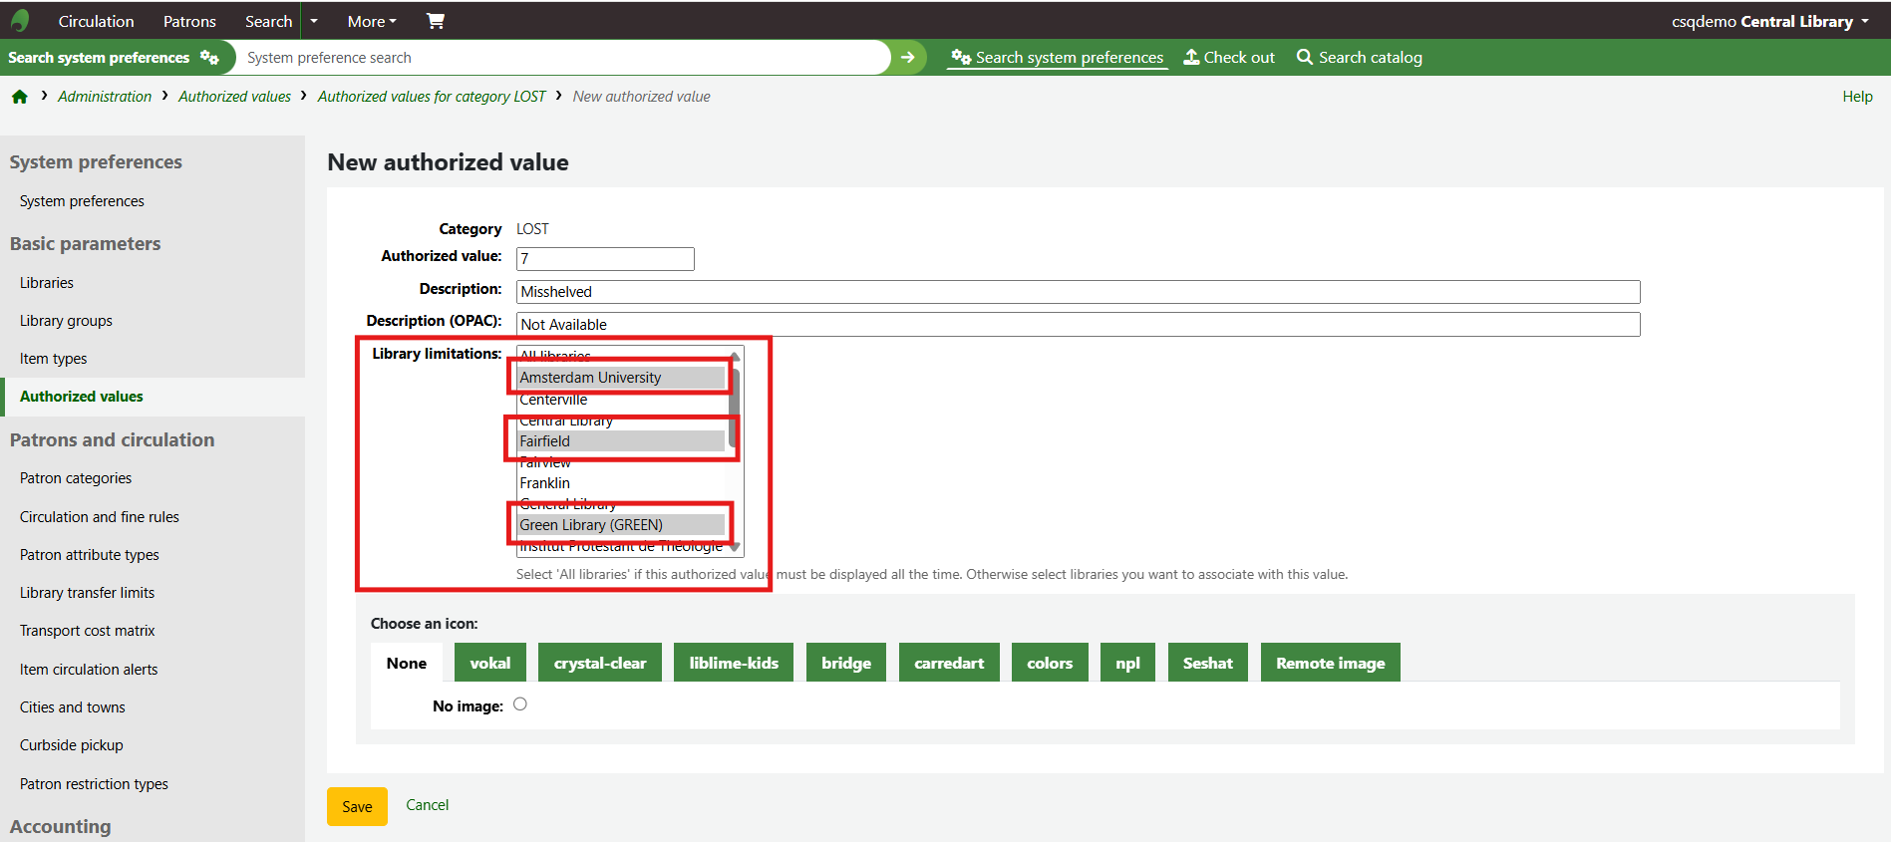Switch to the crystal-clear icon tab

point(600,663)
